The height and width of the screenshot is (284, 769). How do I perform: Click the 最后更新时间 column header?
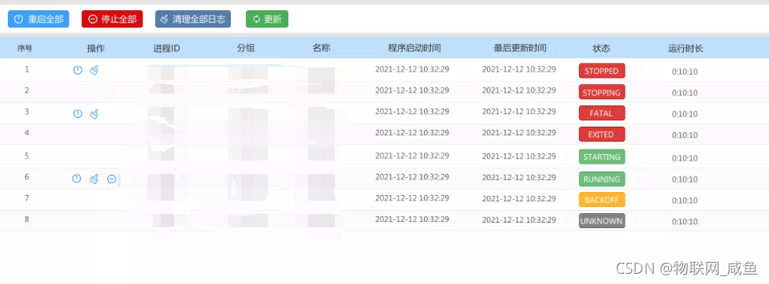[520, 48]
